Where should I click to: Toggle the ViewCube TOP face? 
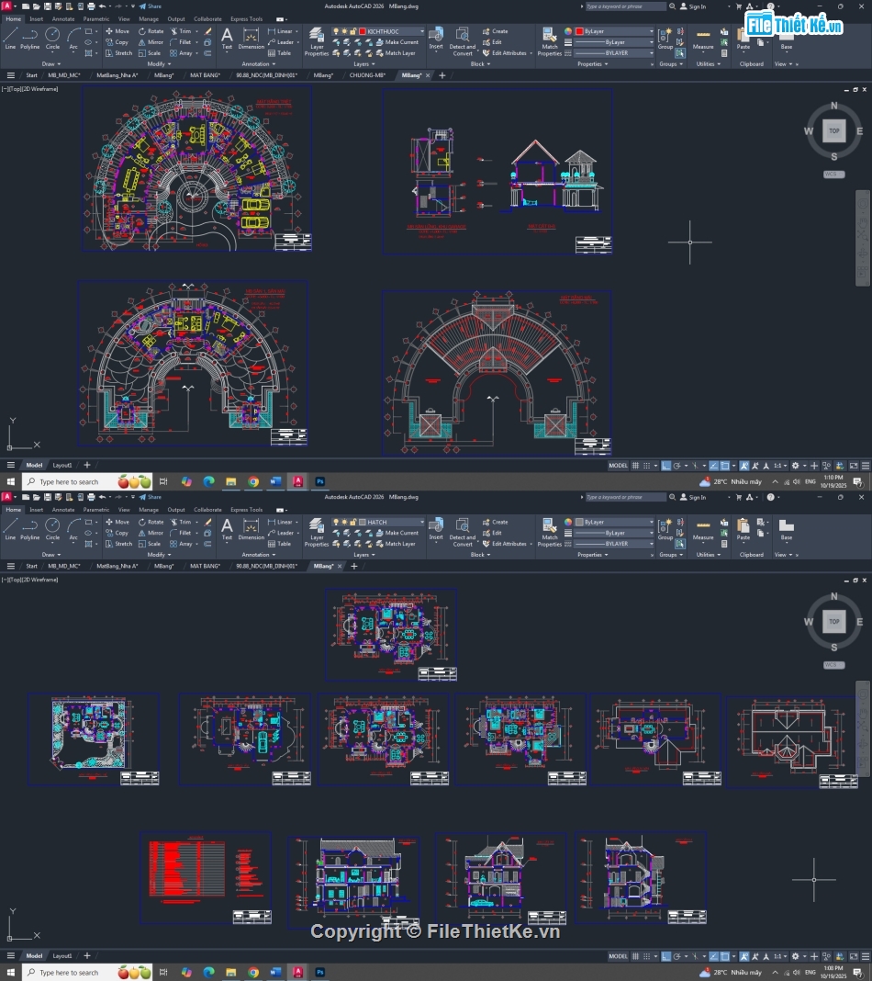(x=833, y=130)
